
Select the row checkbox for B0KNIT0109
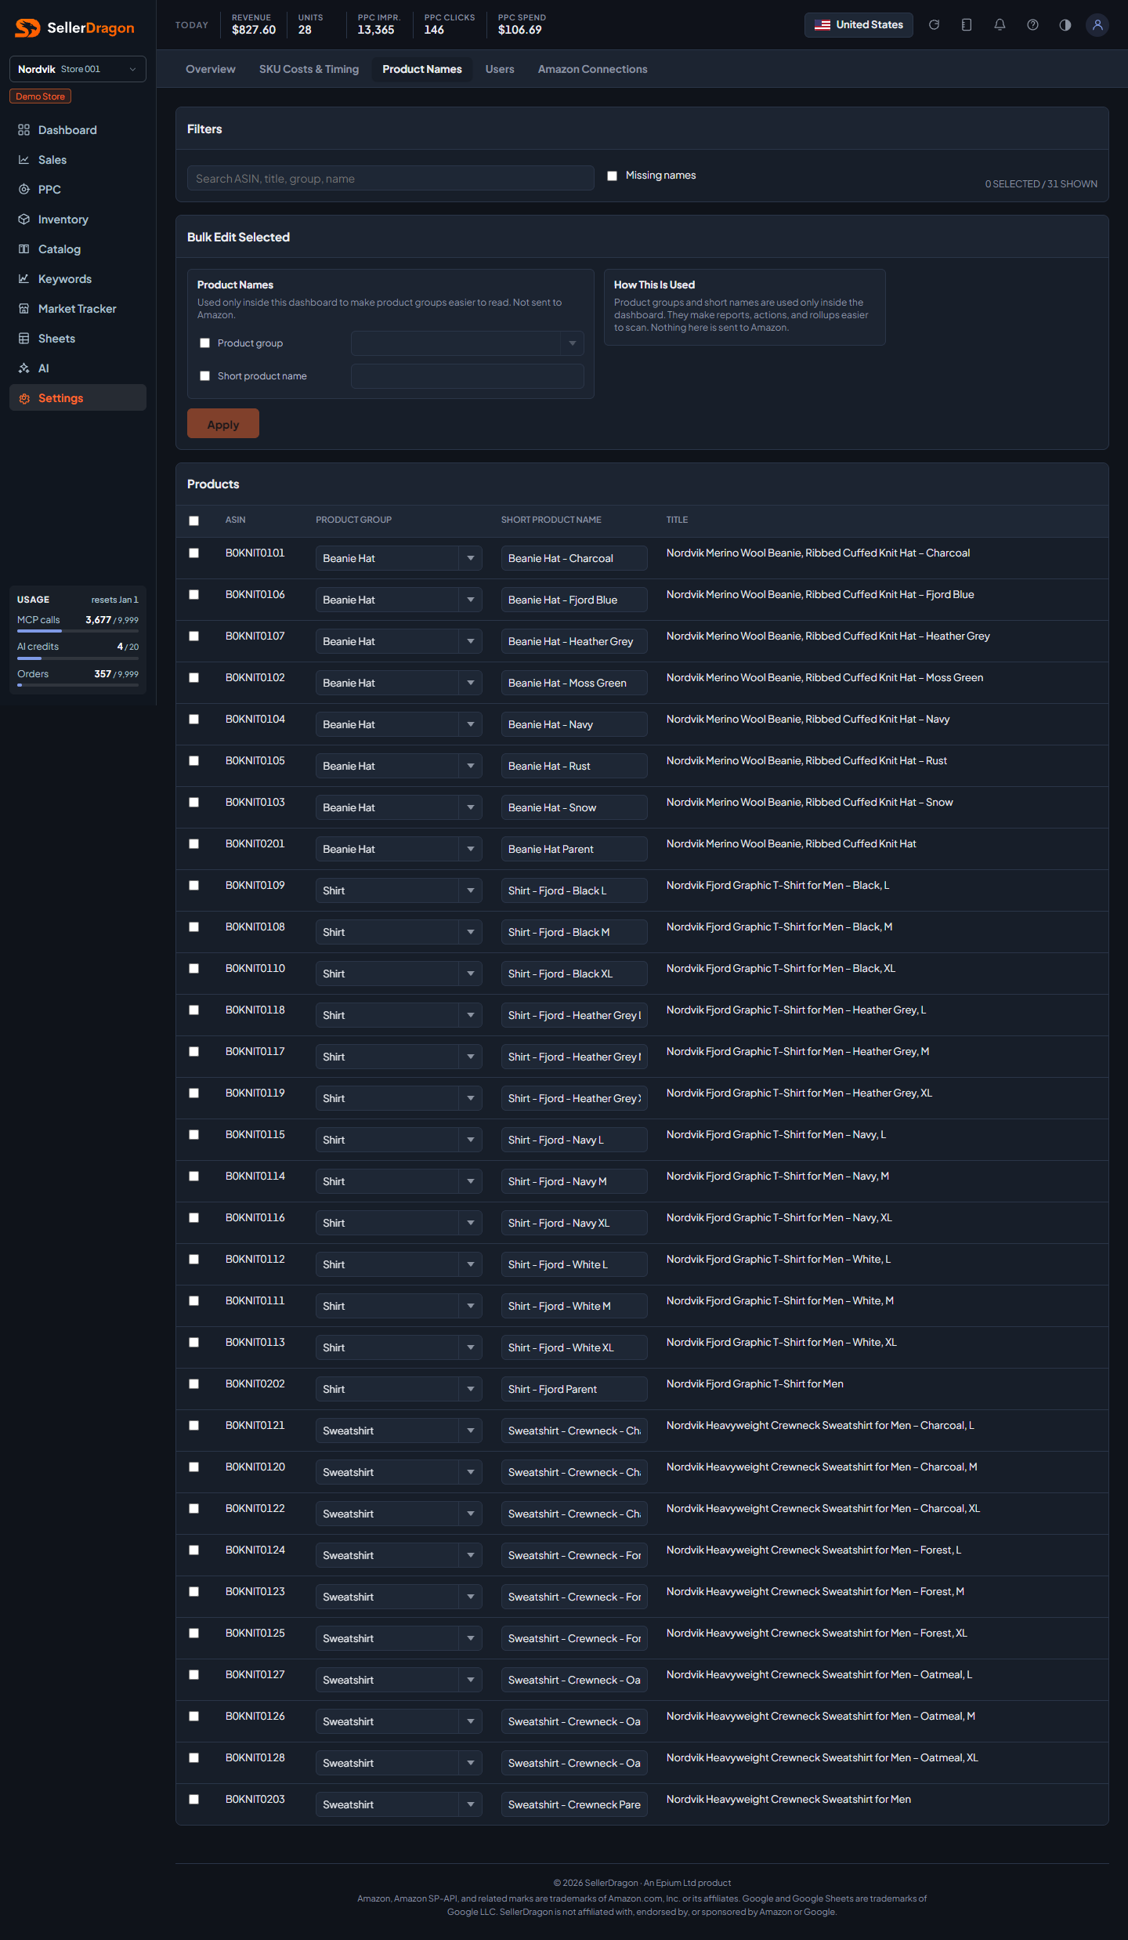194,886
